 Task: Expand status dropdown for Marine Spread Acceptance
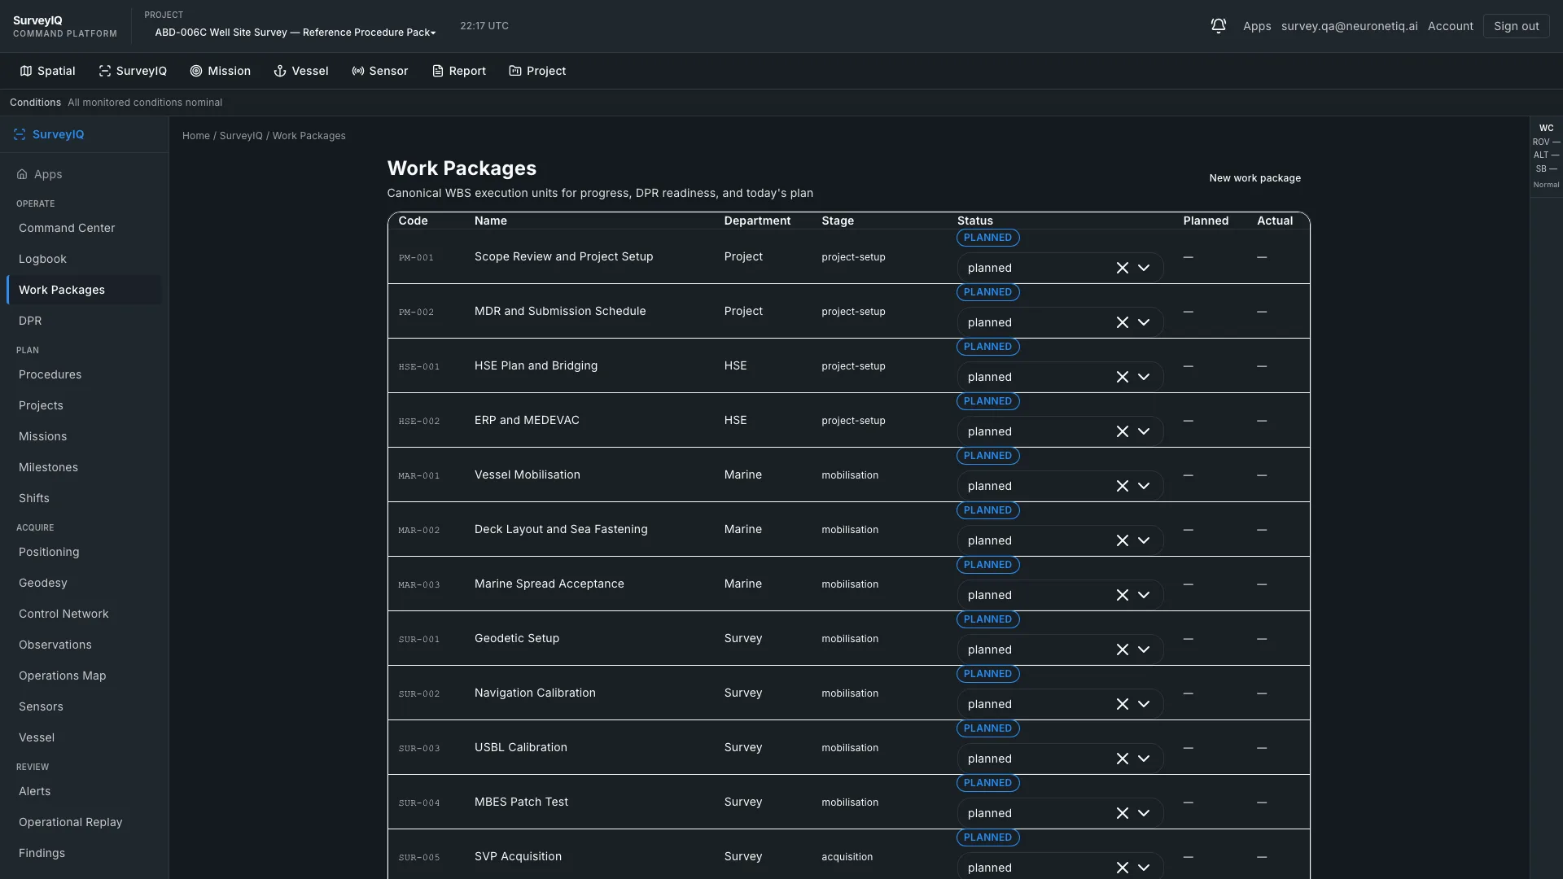pos(1144,595)
